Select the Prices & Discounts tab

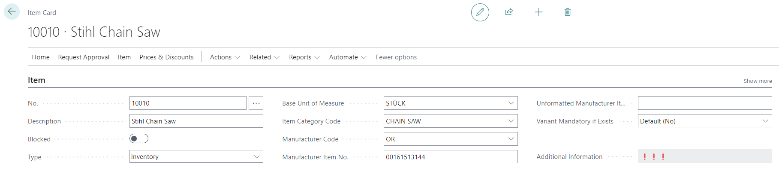(166, 57)
